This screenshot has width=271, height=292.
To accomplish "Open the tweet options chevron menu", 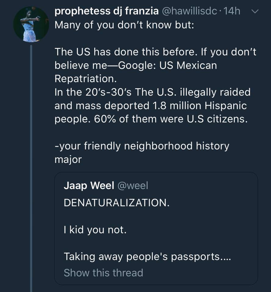I will [255, 12].
